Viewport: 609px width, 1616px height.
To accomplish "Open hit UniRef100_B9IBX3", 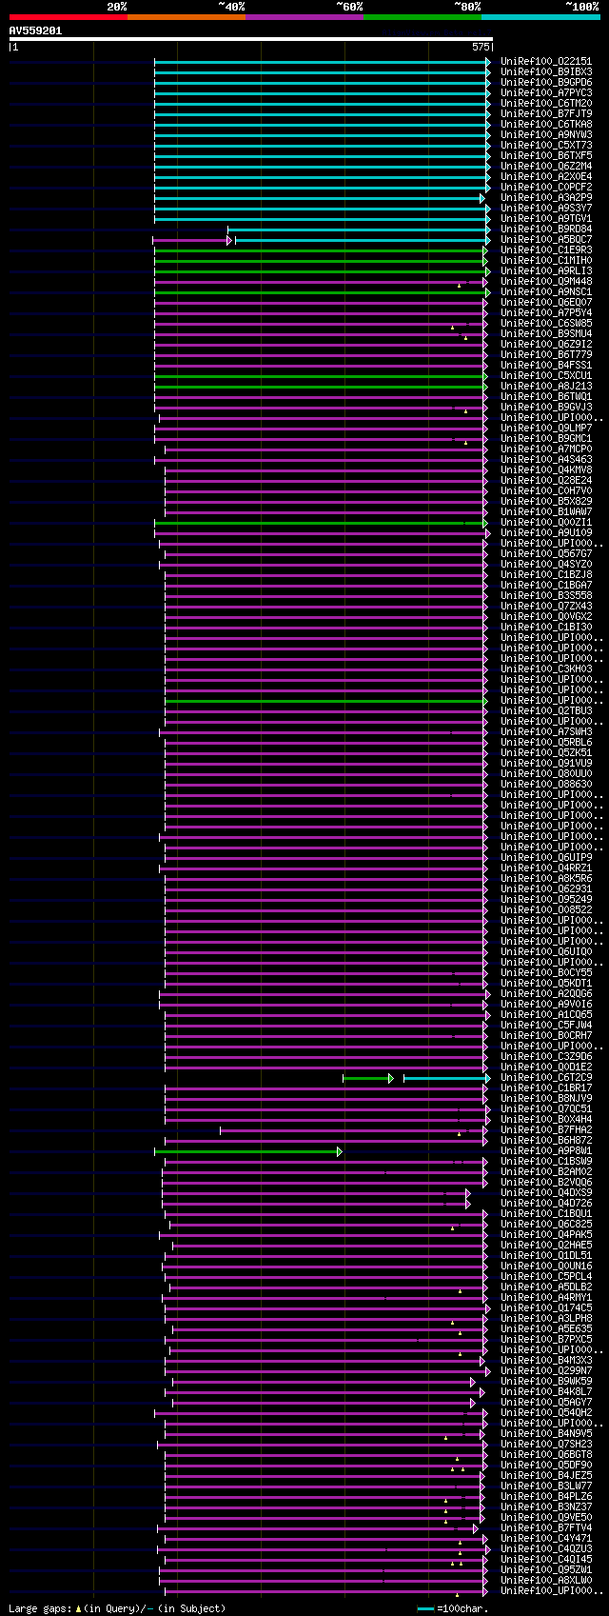I will tap(546, 71).
